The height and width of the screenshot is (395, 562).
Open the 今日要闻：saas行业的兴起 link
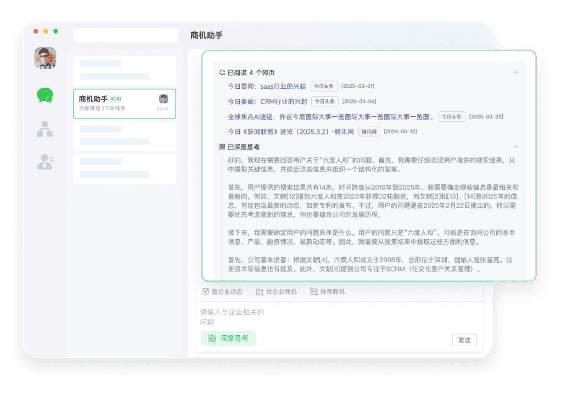pos(267,86)
